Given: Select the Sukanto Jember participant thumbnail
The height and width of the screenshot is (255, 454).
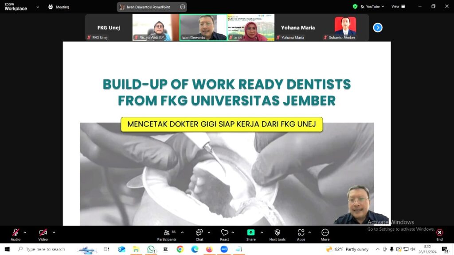Looking at the screenshot, I should point(345,28).
